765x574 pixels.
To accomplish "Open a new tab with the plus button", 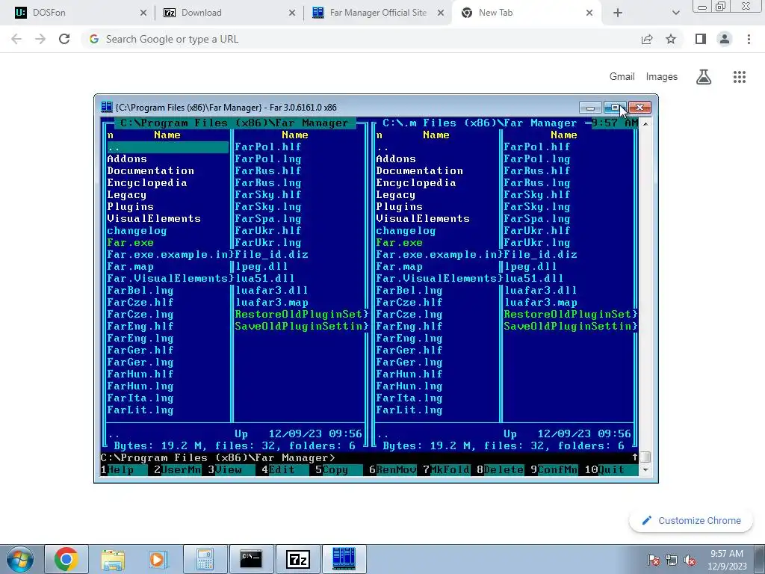I will [618, 13].
